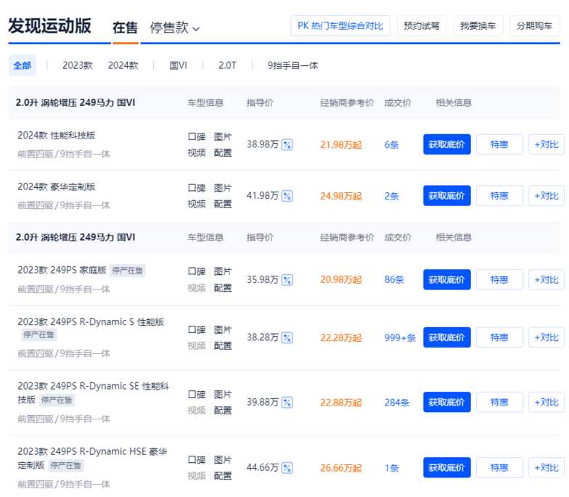Screen dimensions: 569x497
Task: Open the price calculator next to 38.28万
Action: point(287,337)
